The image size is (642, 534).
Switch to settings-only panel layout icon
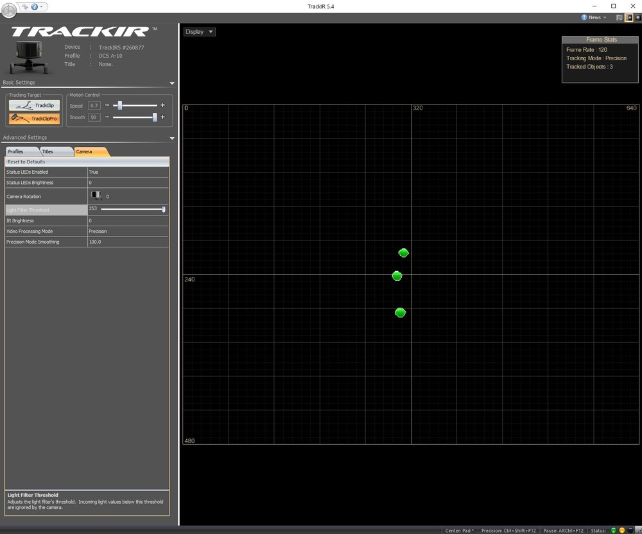click(620, 17)
